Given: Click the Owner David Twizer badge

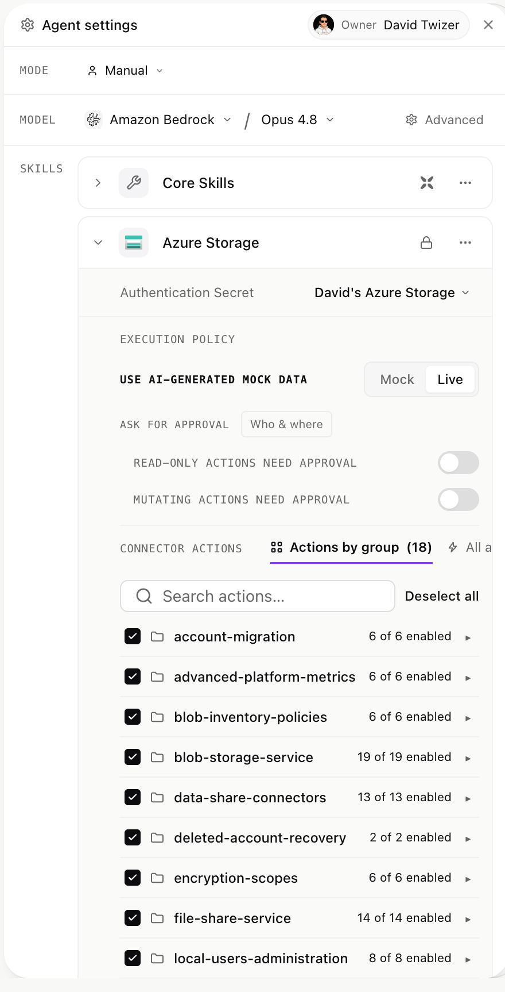Looking at the screenshot, I should tap(389, 25).
